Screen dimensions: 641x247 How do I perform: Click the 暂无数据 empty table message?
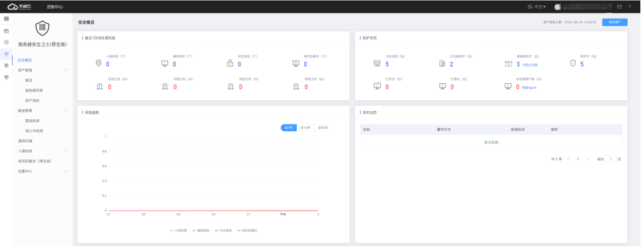click(491, 142)
